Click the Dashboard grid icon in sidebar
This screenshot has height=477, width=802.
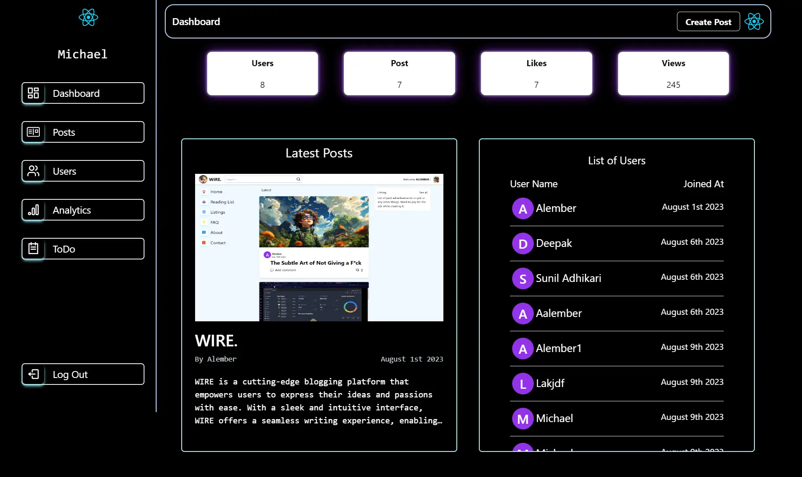[x=33, y=93]
